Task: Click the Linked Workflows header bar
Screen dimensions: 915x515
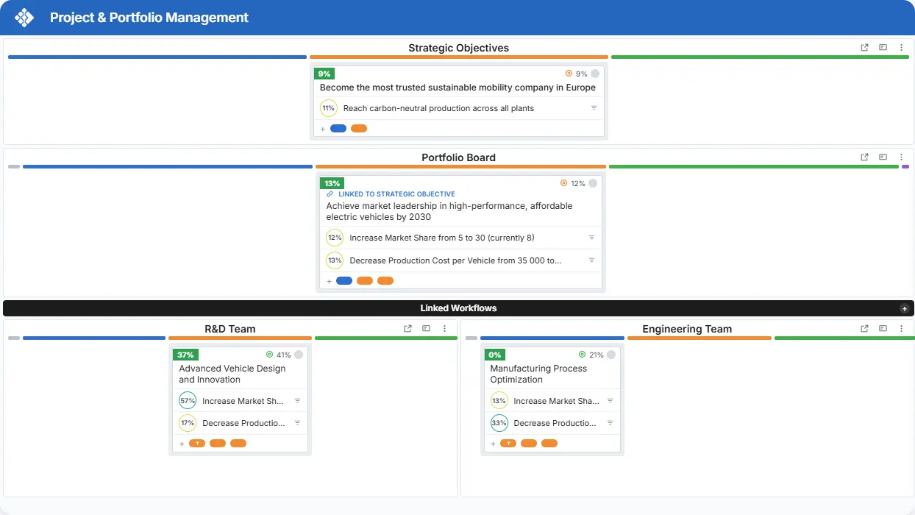Action: click(x=458, y=308)
